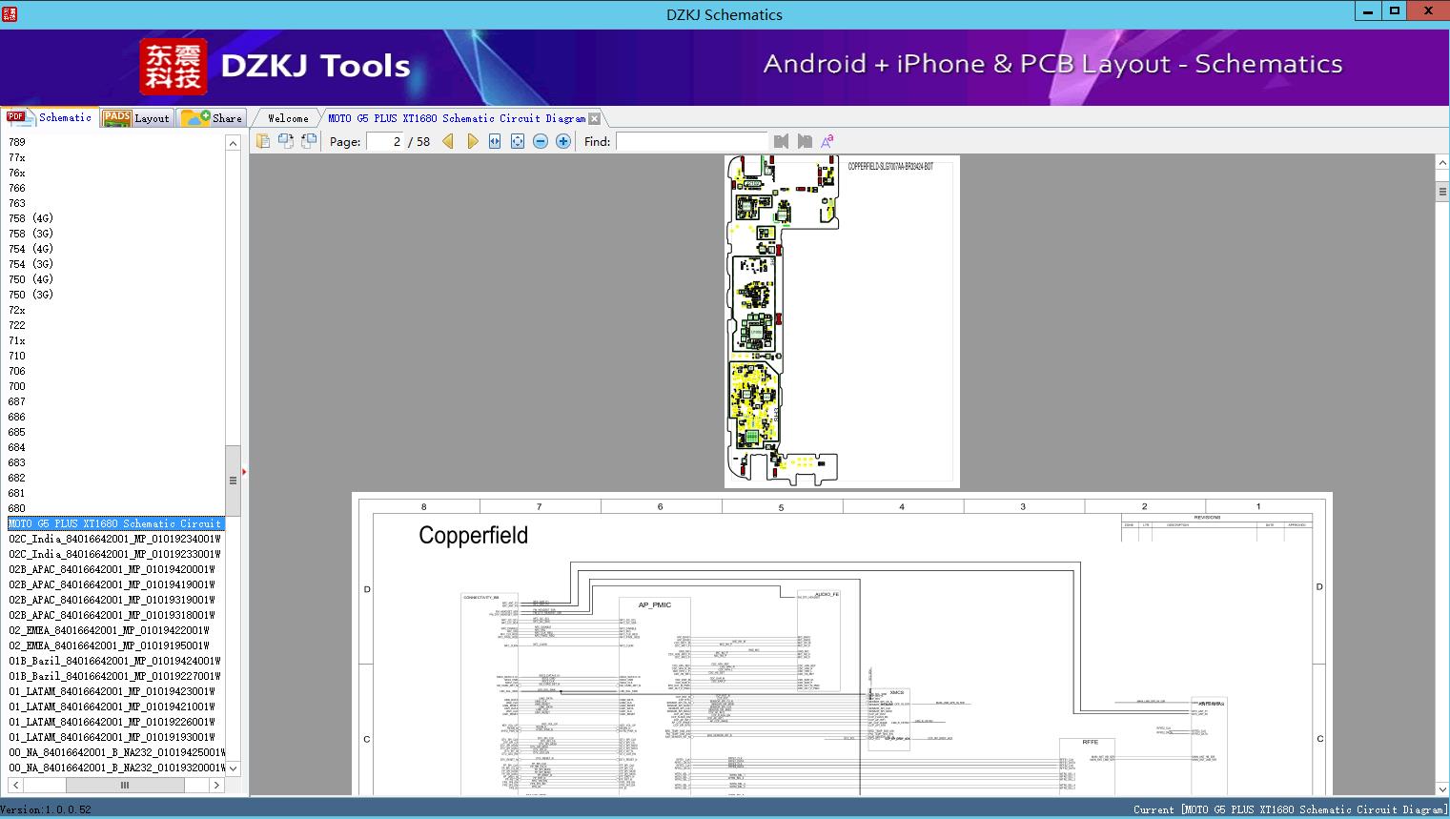Click the red sidebar collapse arrow
This screenshot has height=819, width=1450.
[244, 471]
